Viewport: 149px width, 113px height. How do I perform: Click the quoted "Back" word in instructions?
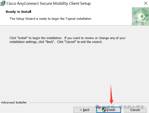[x=49, y=42]
